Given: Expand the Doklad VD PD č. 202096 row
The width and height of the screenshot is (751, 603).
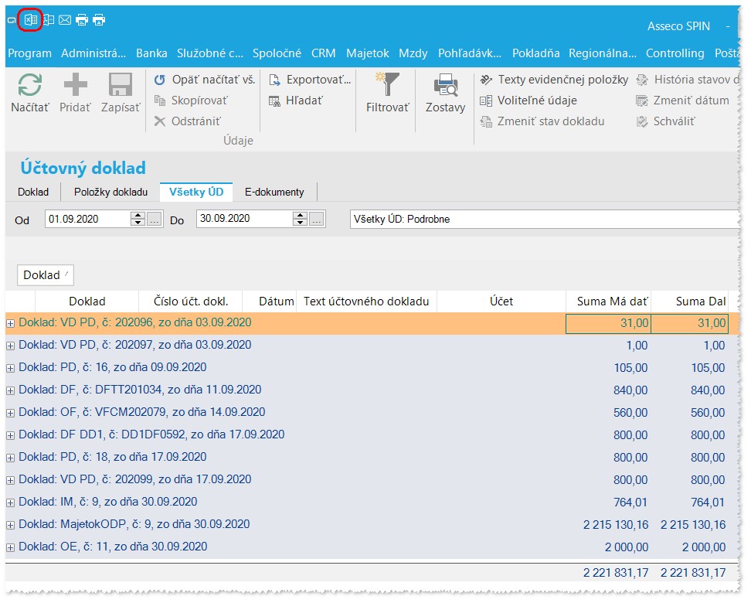Looking at the screenshot, I should pyautogui.click(x=10, y=324).
